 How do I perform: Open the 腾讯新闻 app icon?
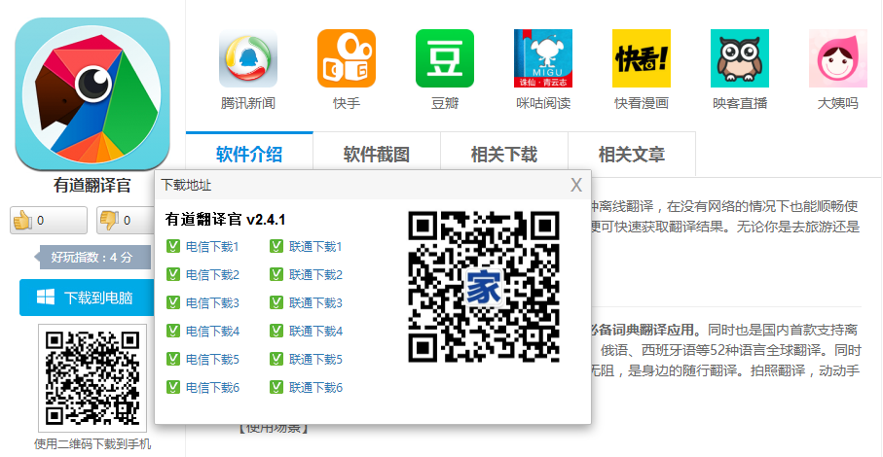[x=248, y=58]
